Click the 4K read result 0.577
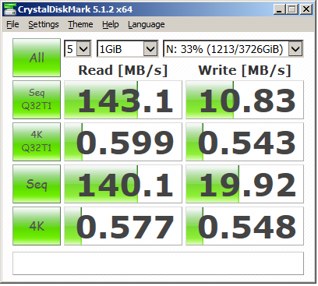 [x=123, y=226]
